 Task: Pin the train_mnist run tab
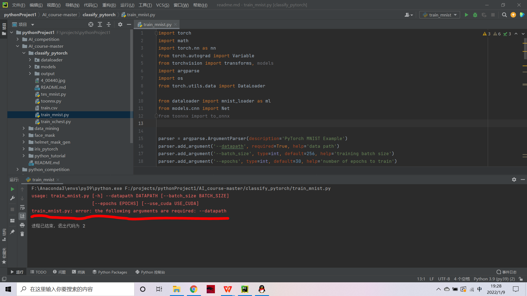[12, 232]
